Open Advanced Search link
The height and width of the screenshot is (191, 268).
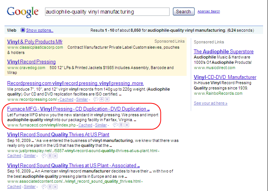tap(209, 11)
